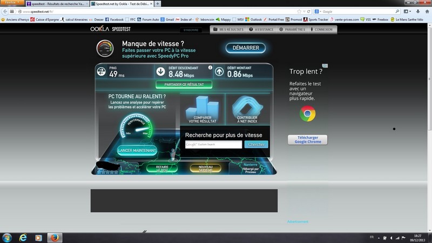
Task: Click the Nanterre server label
Action: tap(251, 165)
